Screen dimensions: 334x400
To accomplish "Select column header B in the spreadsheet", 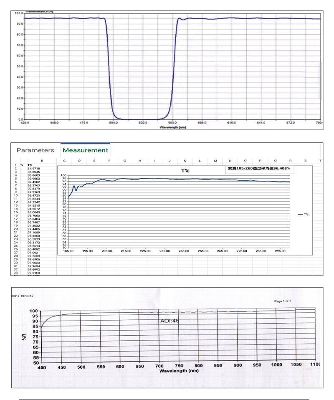I will tap(42, 161).
